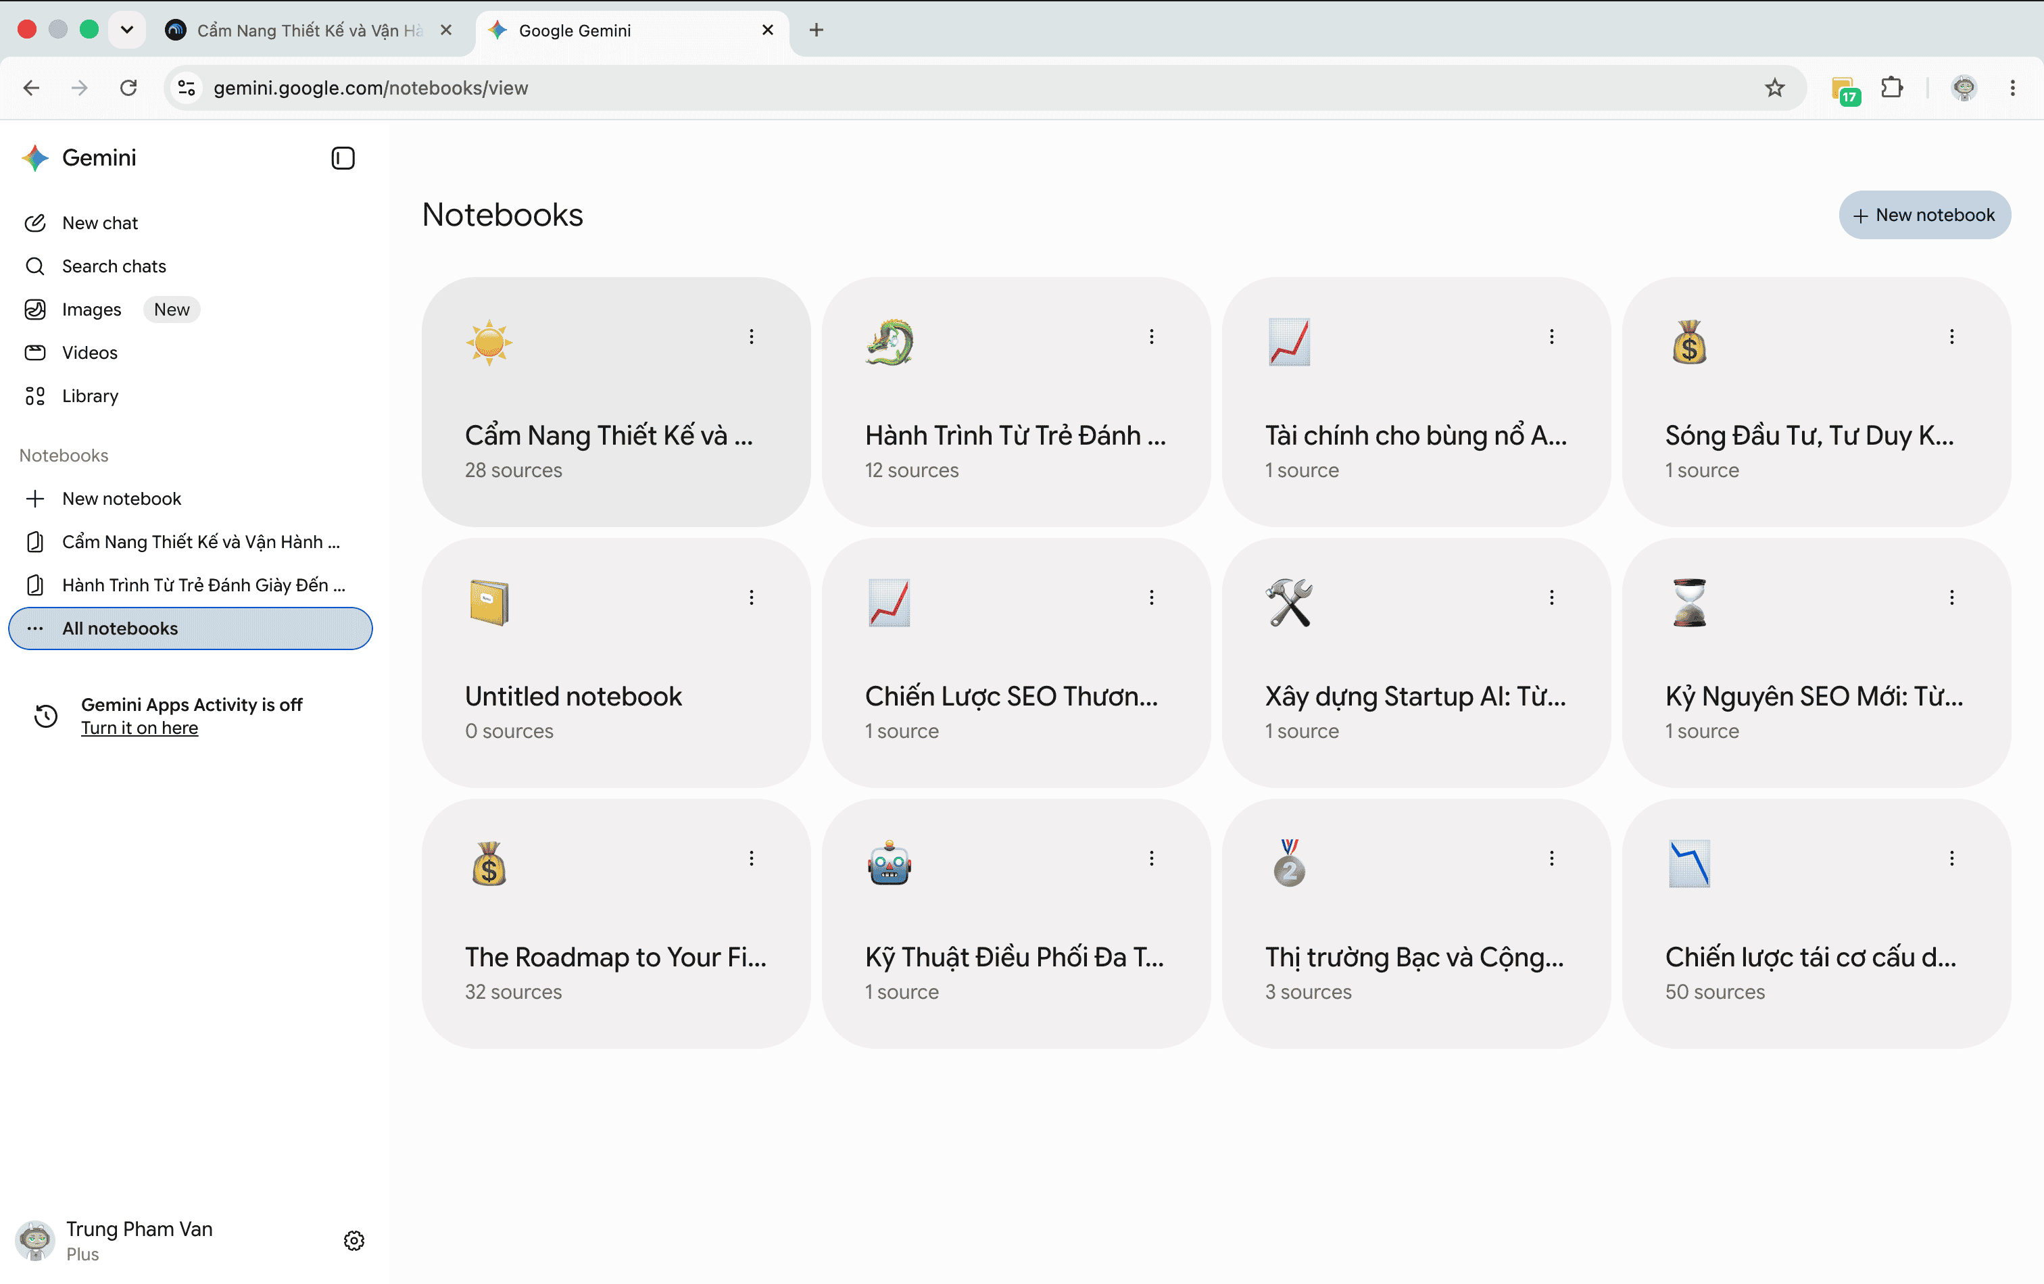Open options menu for Chiến lược tái cơ cấu card
The image size is (2044, 1284).
1951,858
